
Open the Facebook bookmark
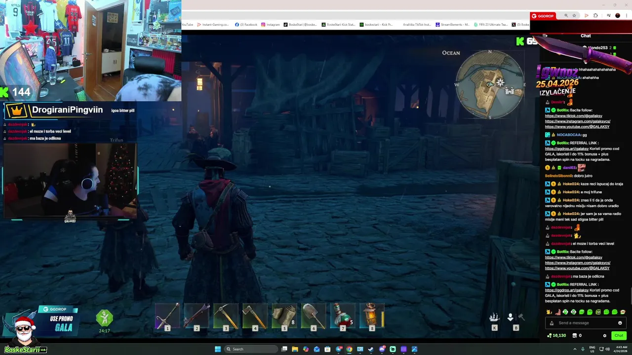coord(246,25)
